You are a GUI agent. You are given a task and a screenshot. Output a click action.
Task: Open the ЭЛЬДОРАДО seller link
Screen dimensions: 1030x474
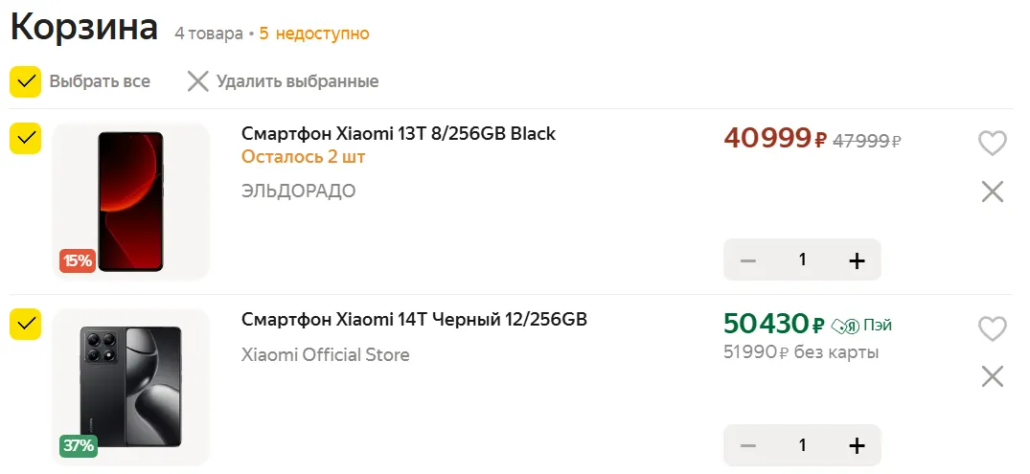click(x=298, y=191)
